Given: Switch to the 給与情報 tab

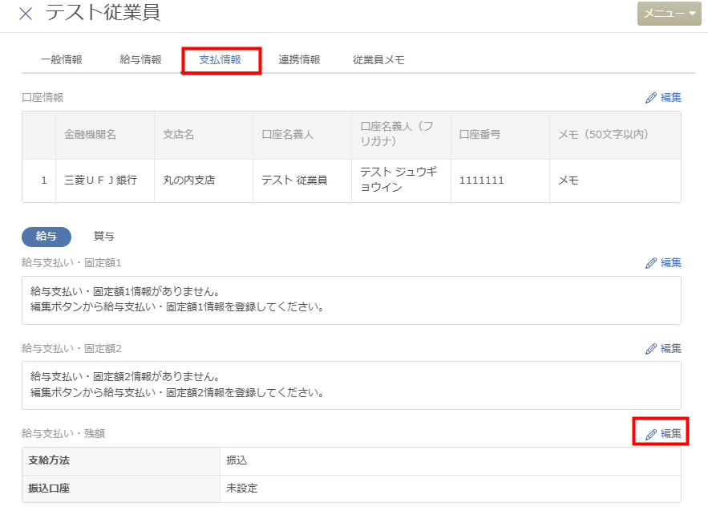Looking at the screenshot, I should click(x=140, y=59).
